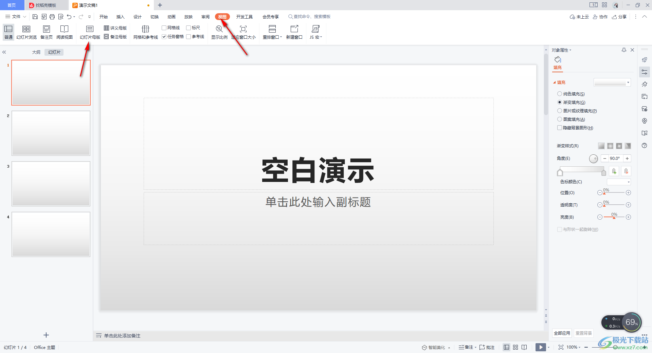Adjust the Transparency (透明度) slider
This screenshot has height=353, width=652.
[614, 205]
